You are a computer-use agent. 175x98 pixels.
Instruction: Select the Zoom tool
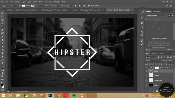click(x=2, y=76)
